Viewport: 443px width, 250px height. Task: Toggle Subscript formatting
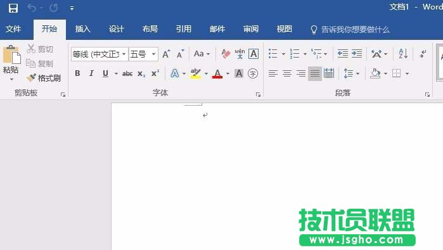(141, 74)
